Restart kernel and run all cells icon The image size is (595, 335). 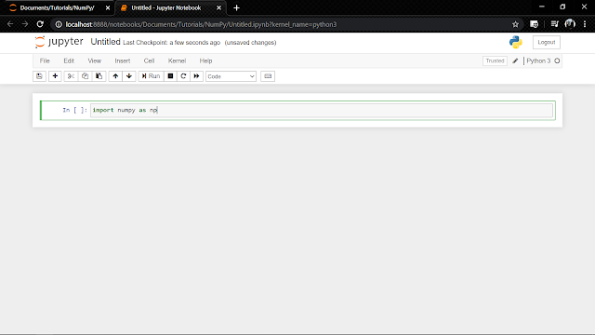196,76
